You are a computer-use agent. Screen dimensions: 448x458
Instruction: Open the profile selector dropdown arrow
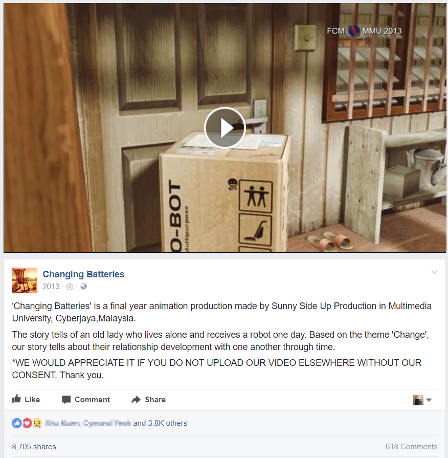(429, 400)
